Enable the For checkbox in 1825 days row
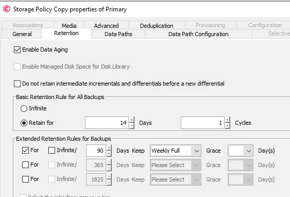Image resolution: width=290 pixels, height=197 pixels. [26, 179]
